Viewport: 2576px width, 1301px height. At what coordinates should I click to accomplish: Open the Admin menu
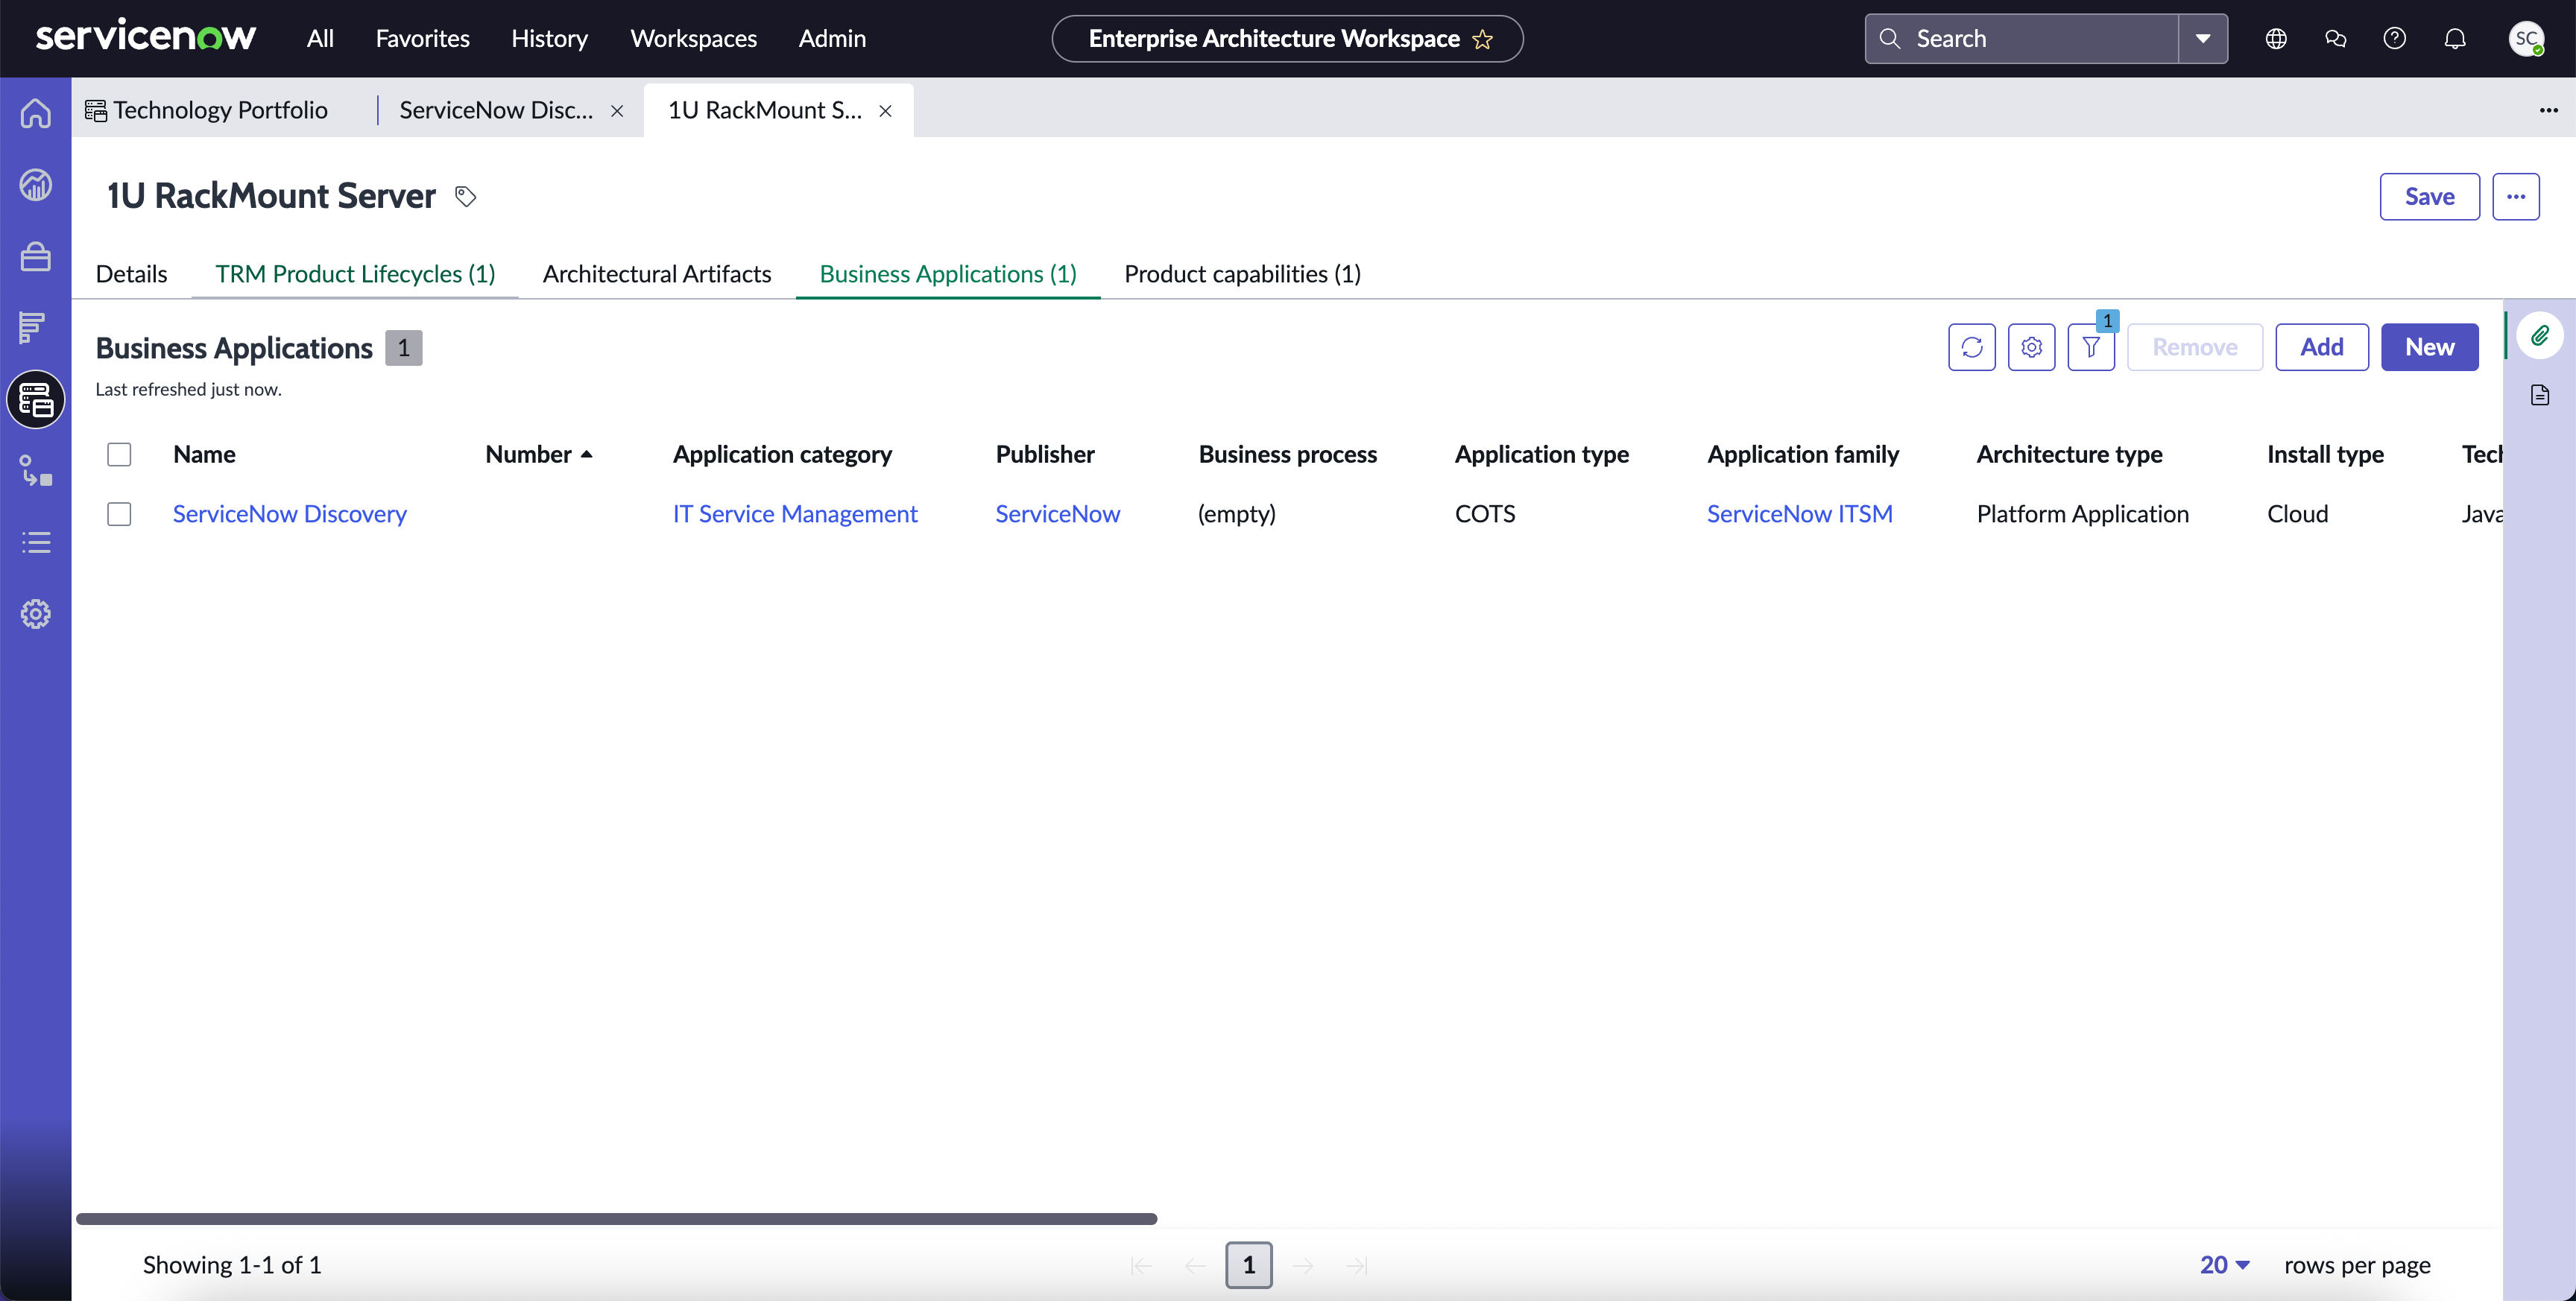(x=832, y=39)
